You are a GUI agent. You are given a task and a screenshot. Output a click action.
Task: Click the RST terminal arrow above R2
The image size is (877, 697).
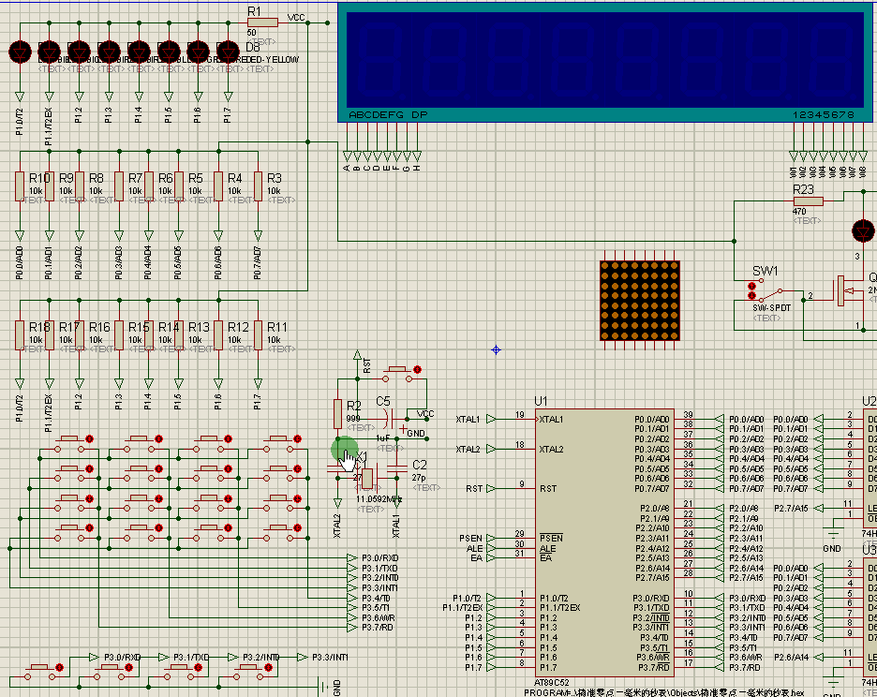[357, 355]
